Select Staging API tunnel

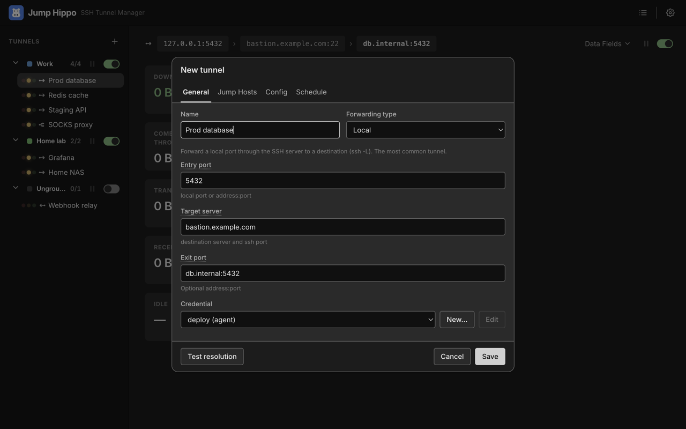pos(71,110)
